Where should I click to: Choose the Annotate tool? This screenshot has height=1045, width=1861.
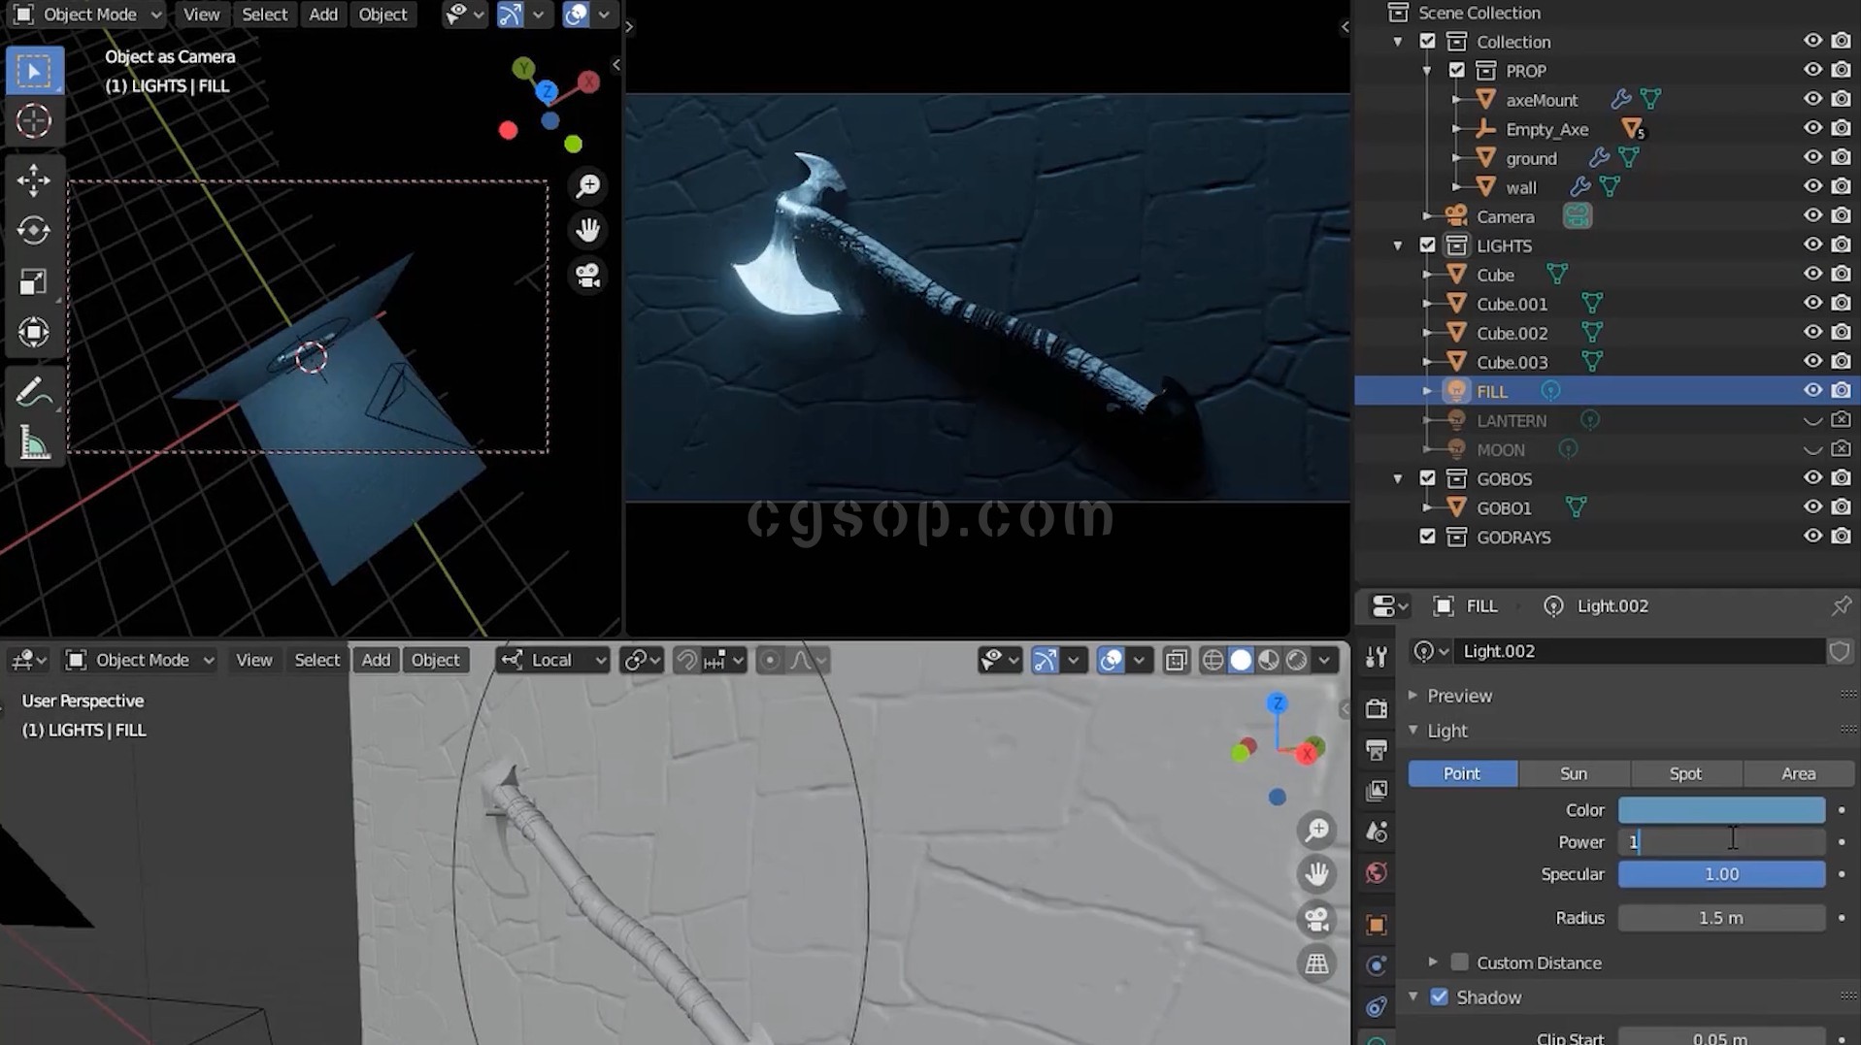click(x=34, y=393)
